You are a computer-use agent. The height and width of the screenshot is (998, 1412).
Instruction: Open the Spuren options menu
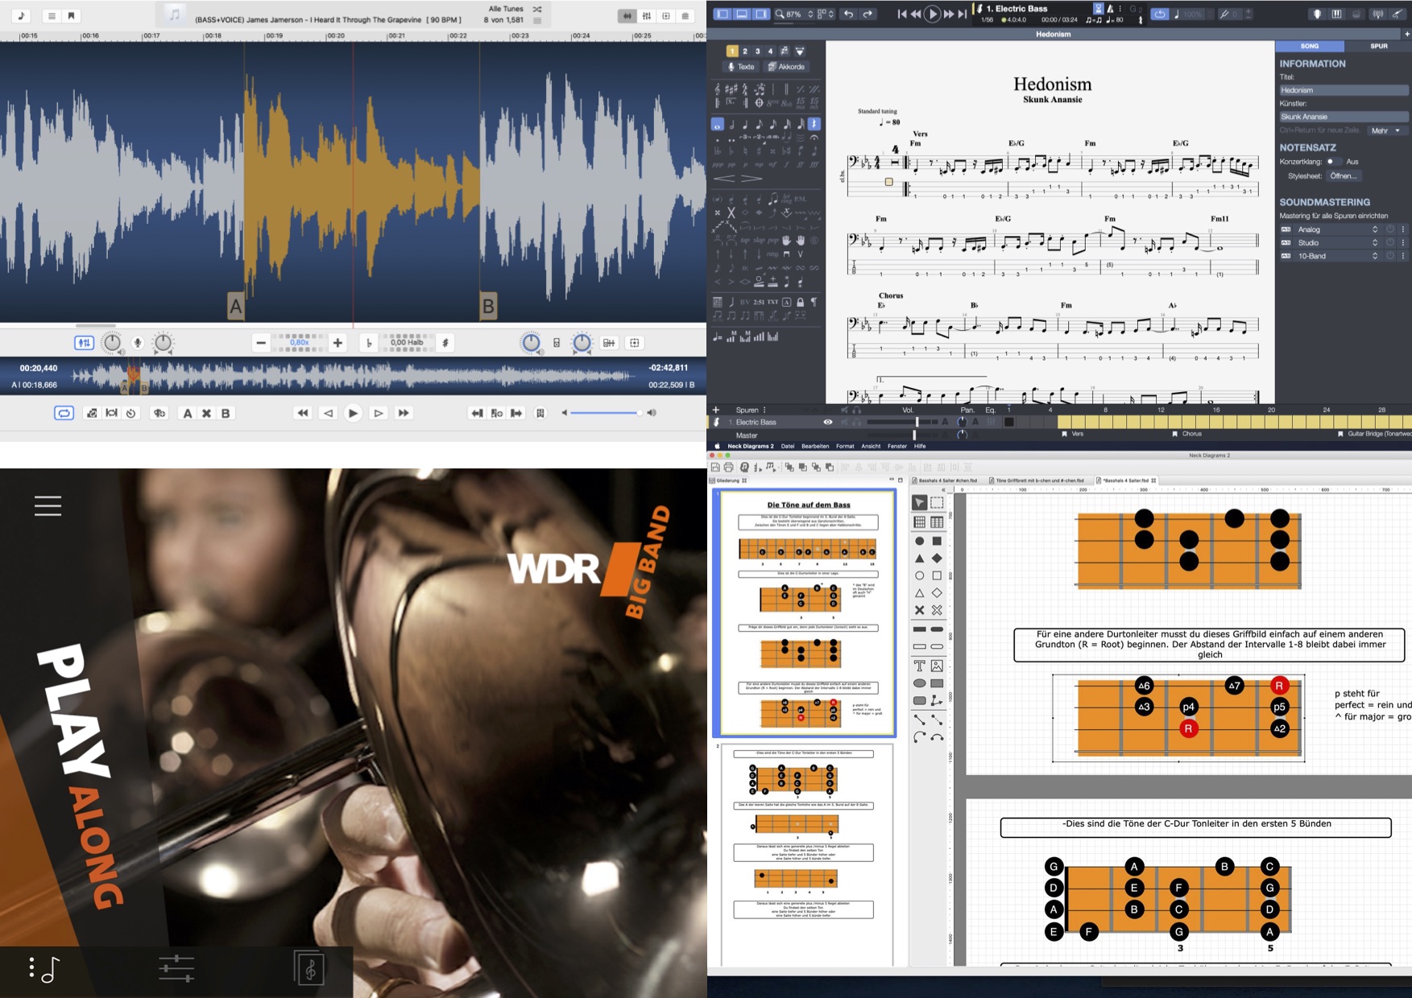click(764, 410)
